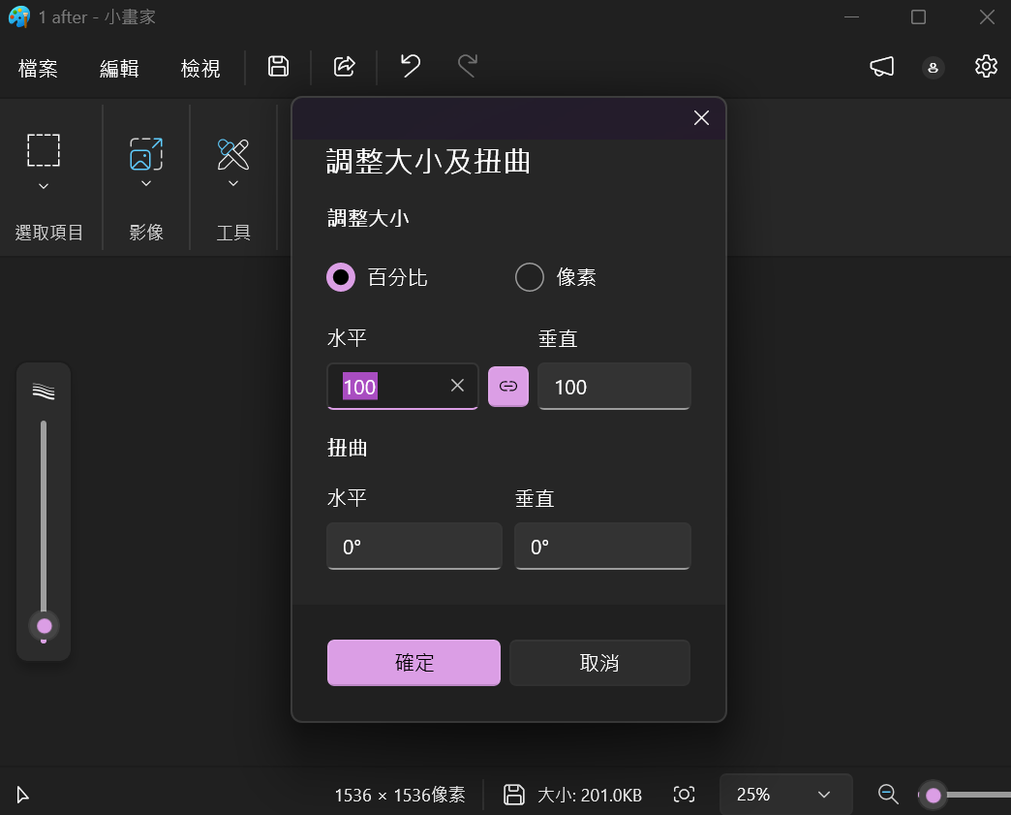Open the brushes and pencil tools icon
1011x815 pixels.
point(233,153)
